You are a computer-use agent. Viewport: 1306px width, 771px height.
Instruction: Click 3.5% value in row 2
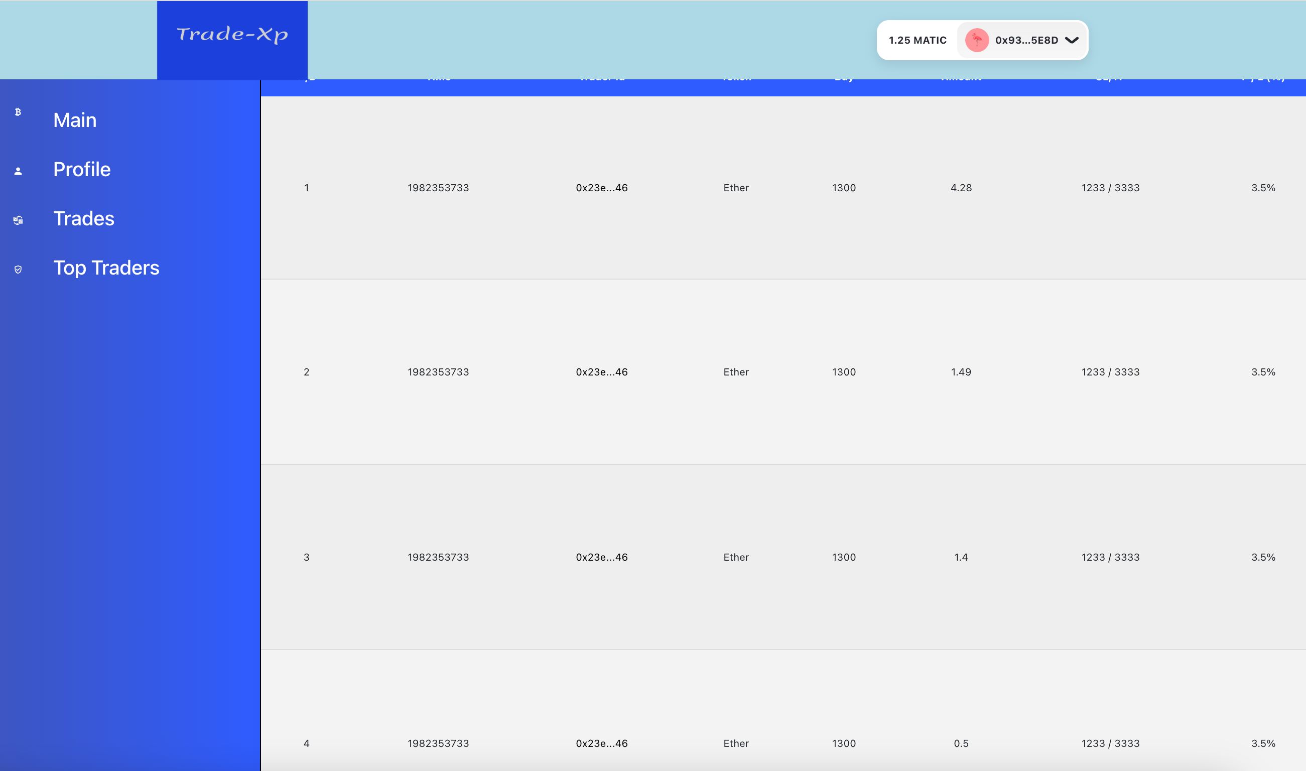tap(1263, 372)
